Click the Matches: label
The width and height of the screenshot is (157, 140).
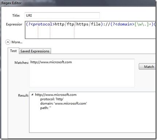[x=21, y=63]
